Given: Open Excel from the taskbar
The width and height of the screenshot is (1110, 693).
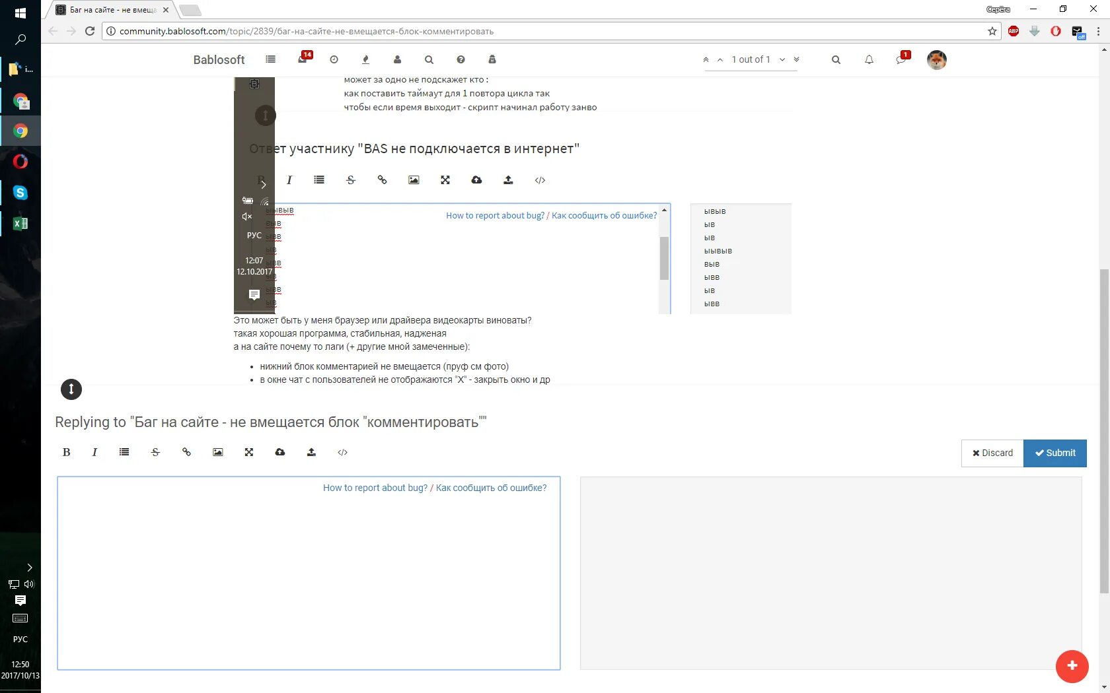Looking at the screenshot, I should [x=20, y=224].
